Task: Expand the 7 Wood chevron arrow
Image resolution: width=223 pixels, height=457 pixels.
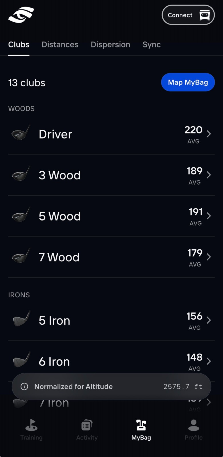Action: (209, 257)
